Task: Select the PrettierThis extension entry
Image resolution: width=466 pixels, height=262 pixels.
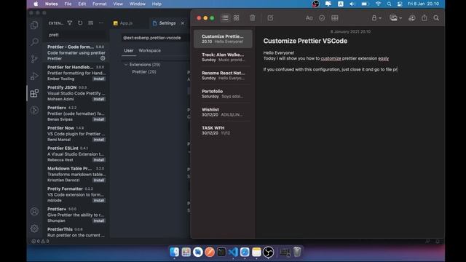Action: [x=76, y=232]
